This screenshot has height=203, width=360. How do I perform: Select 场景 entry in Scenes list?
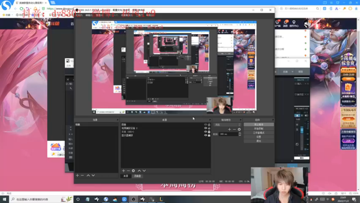pos(96,125)
